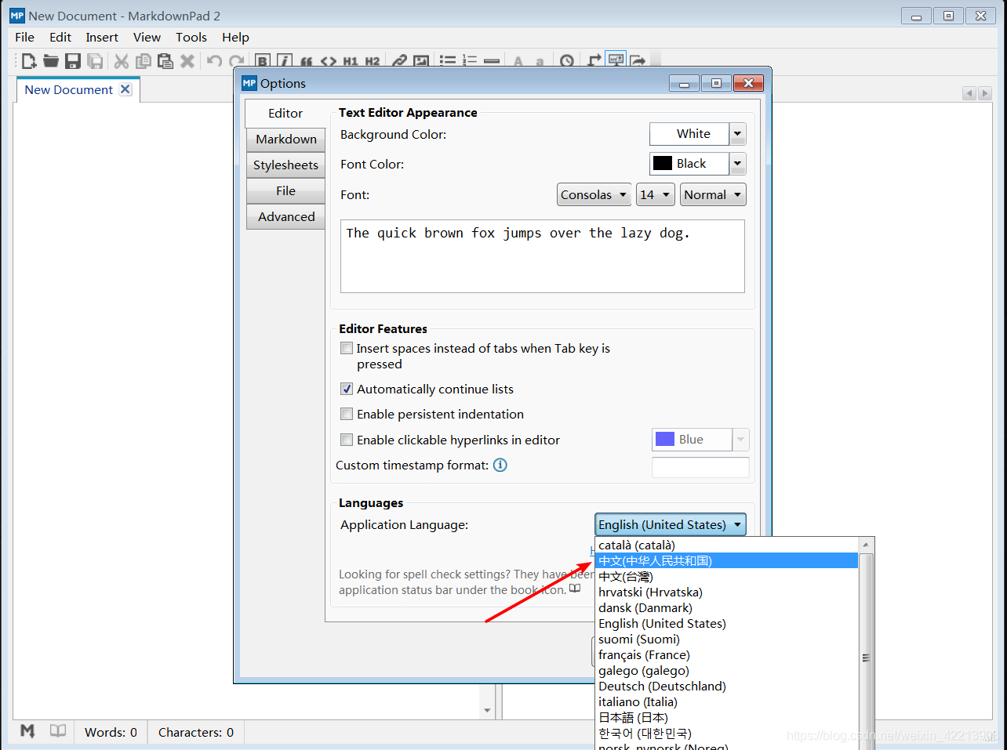
Task: Save document using the floppy disk icon
Action: pyautogui.click(x=73, y=61)
